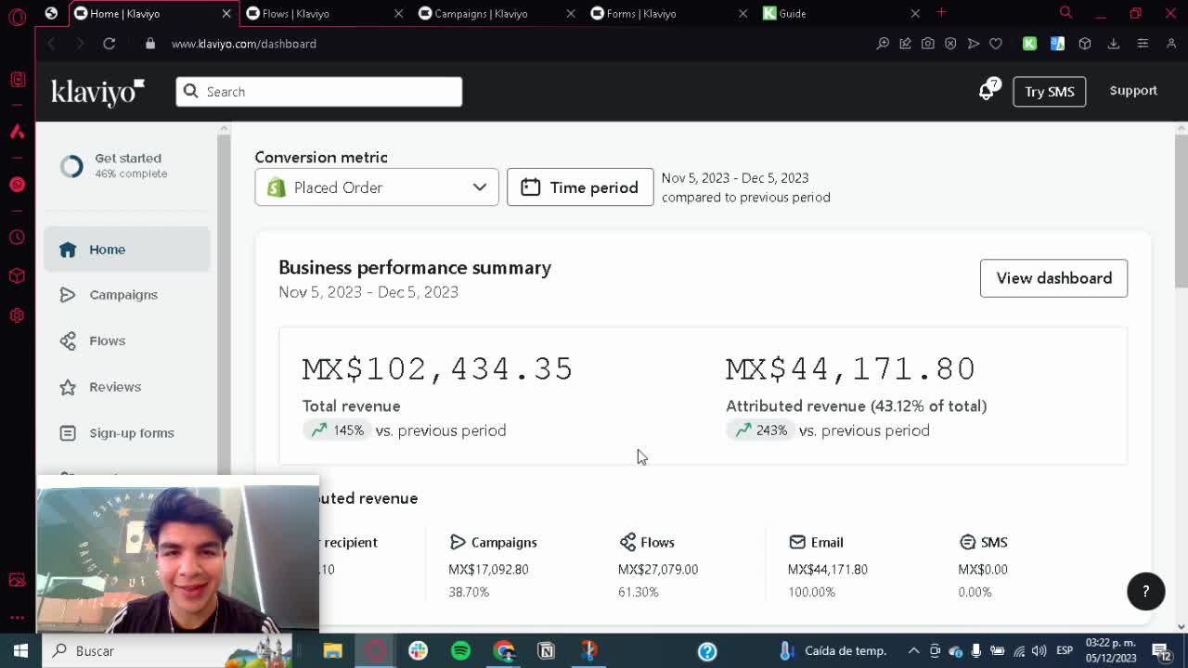
Task: Click the green K extension icon
Action: point(1029,44)
